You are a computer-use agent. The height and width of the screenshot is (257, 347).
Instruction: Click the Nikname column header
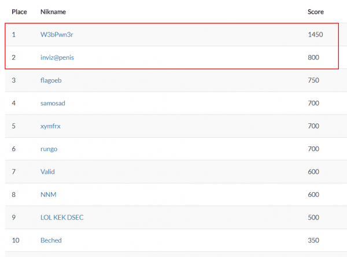(54, 12)
